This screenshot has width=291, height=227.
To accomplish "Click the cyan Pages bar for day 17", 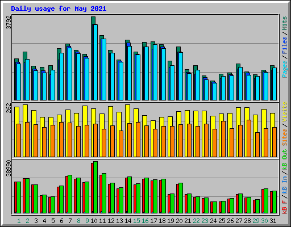I will click(x=155, y=73).
